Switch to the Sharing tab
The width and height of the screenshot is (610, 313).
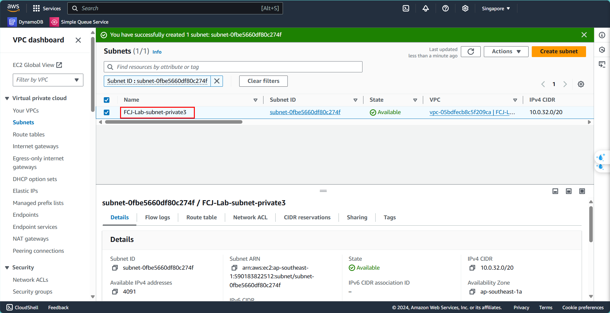(357, 217)
